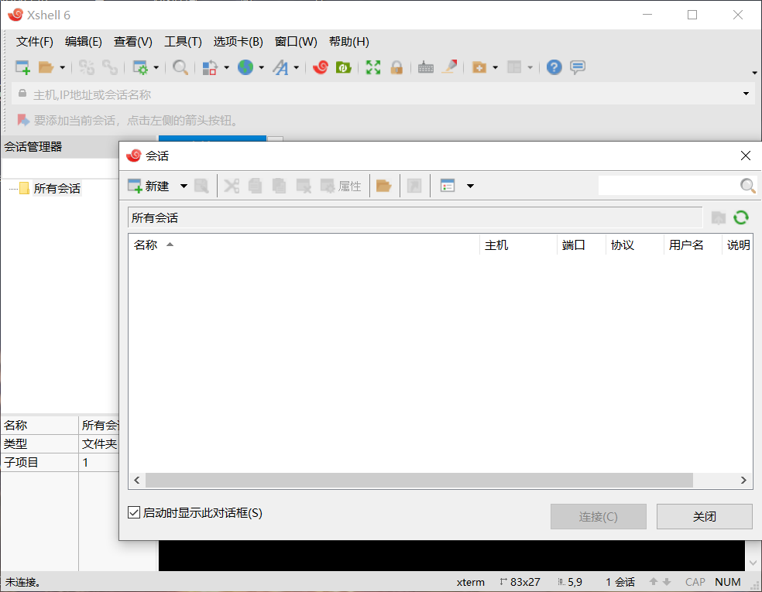This screenshot has height=592, width=762.
Task: Click the keyboard key-mapping icon
Action: 426,67
